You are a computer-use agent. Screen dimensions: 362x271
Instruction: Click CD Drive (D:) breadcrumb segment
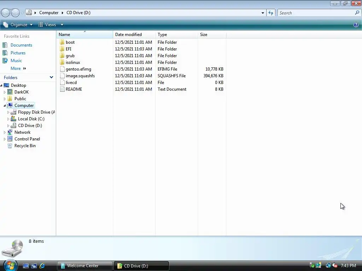(78, 13)
